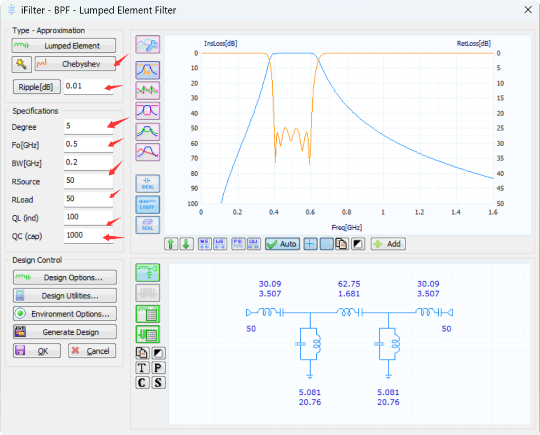This screenshot has height=435, width=540.
Task: Edit the ripple value 0.01 field
Action: [x=89, y=86]
